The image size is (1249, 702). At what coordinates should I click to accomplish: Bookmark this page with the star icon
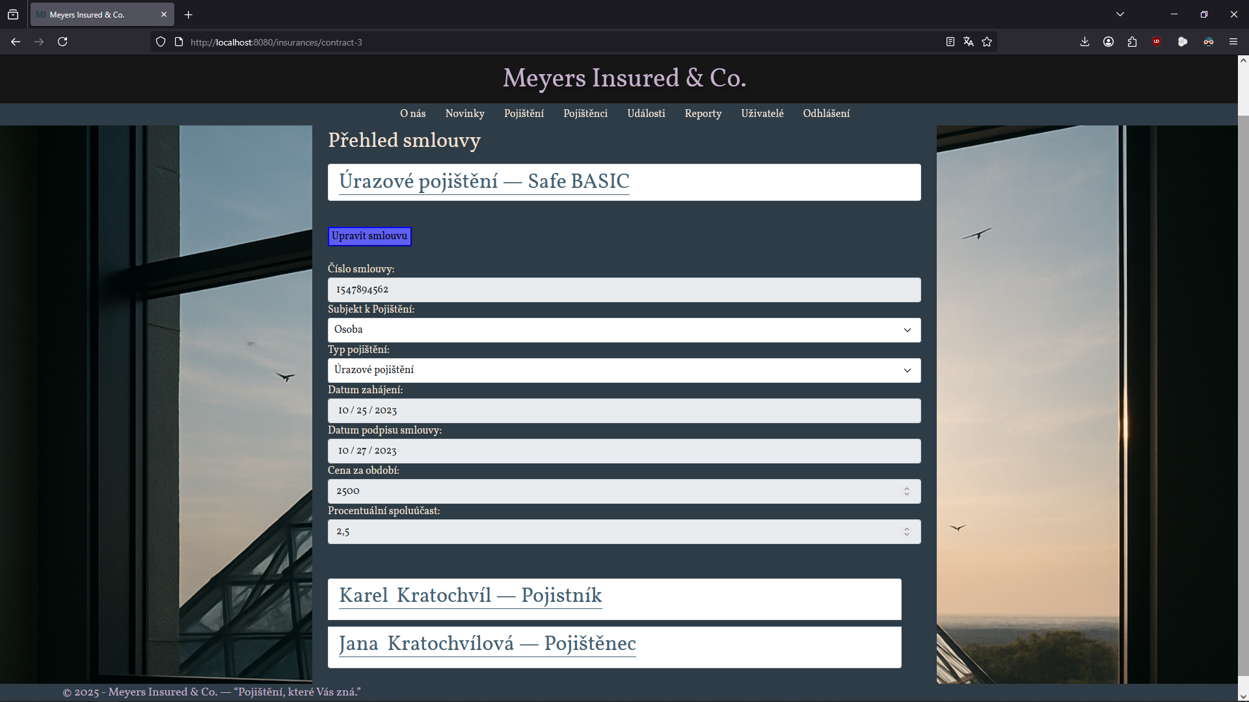[987, 42]
